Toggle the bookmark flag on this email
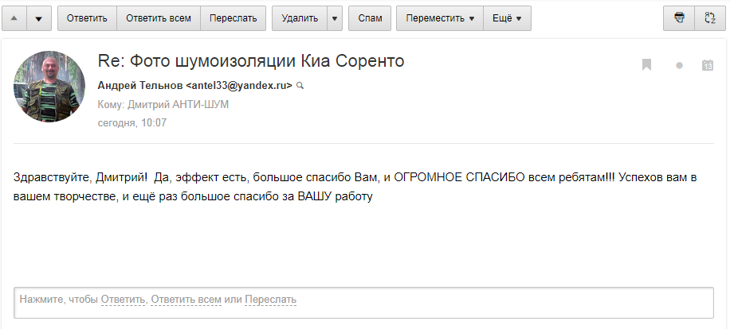The height and width of the screenshot is (329, 730). click(646, 64)
